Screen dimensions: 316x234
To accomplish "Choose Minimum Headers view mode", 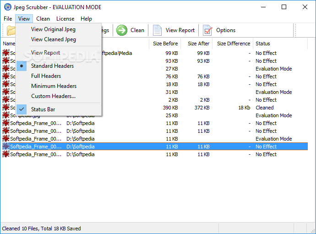I will point(59,86).
